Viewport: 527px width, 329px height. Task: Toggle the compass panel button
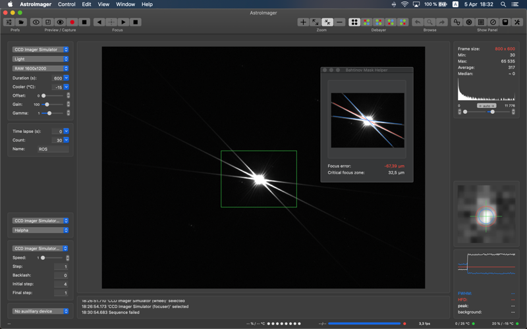click(x=493, y=22)
